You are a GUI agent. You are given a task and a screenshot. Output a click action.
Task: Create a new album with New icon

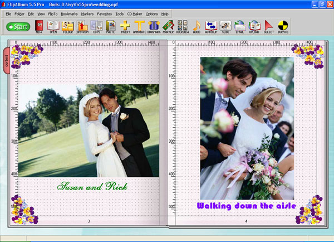click(x=39, y=27)
